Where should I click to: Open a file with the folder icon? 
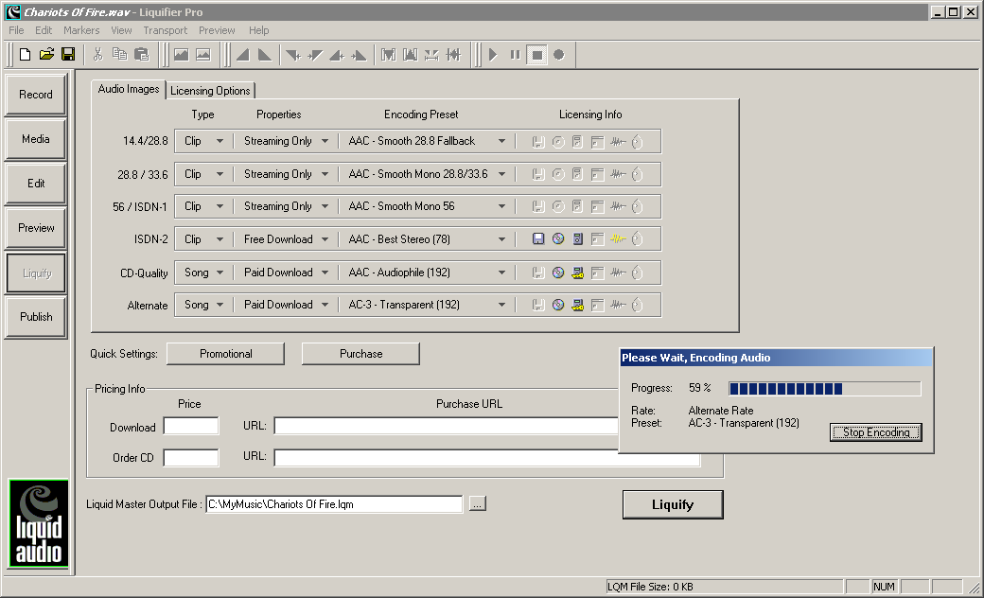[46, 55]
